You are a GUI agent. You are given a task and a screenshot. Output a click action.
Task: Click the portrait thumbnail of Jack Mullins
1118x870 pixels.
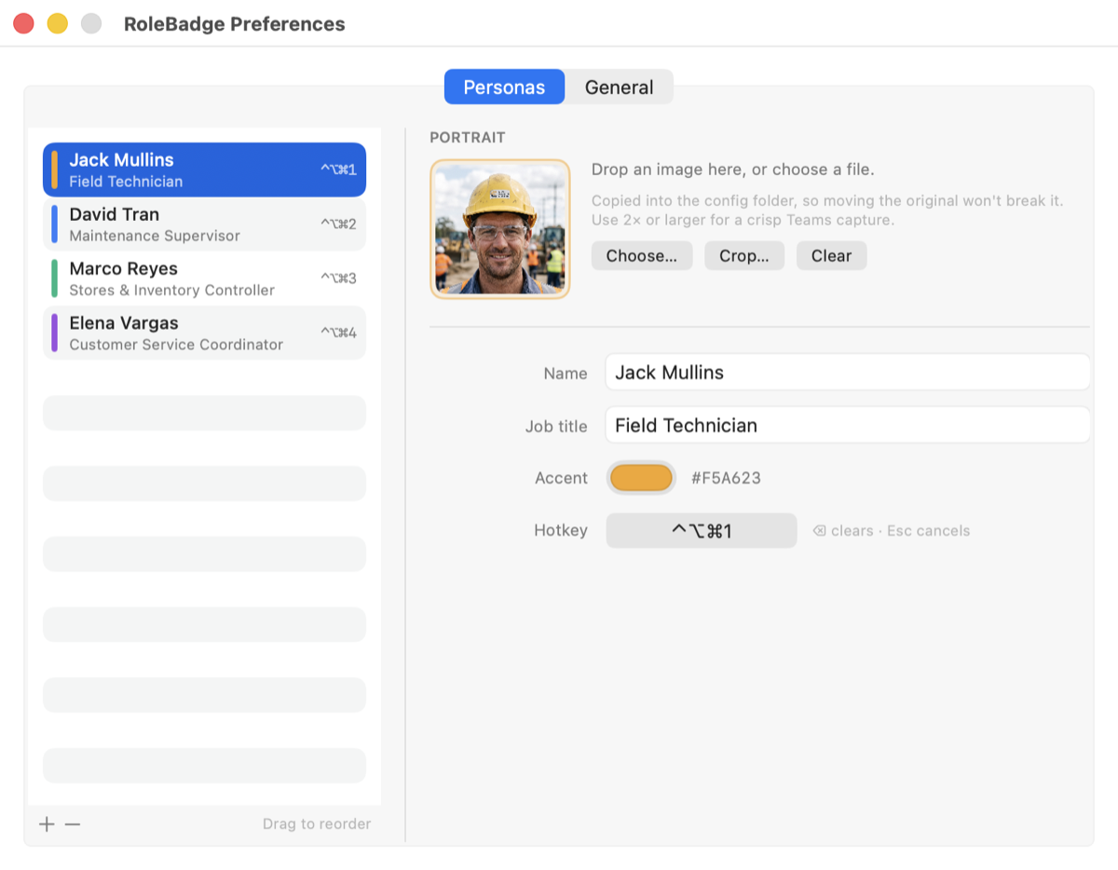500,229
